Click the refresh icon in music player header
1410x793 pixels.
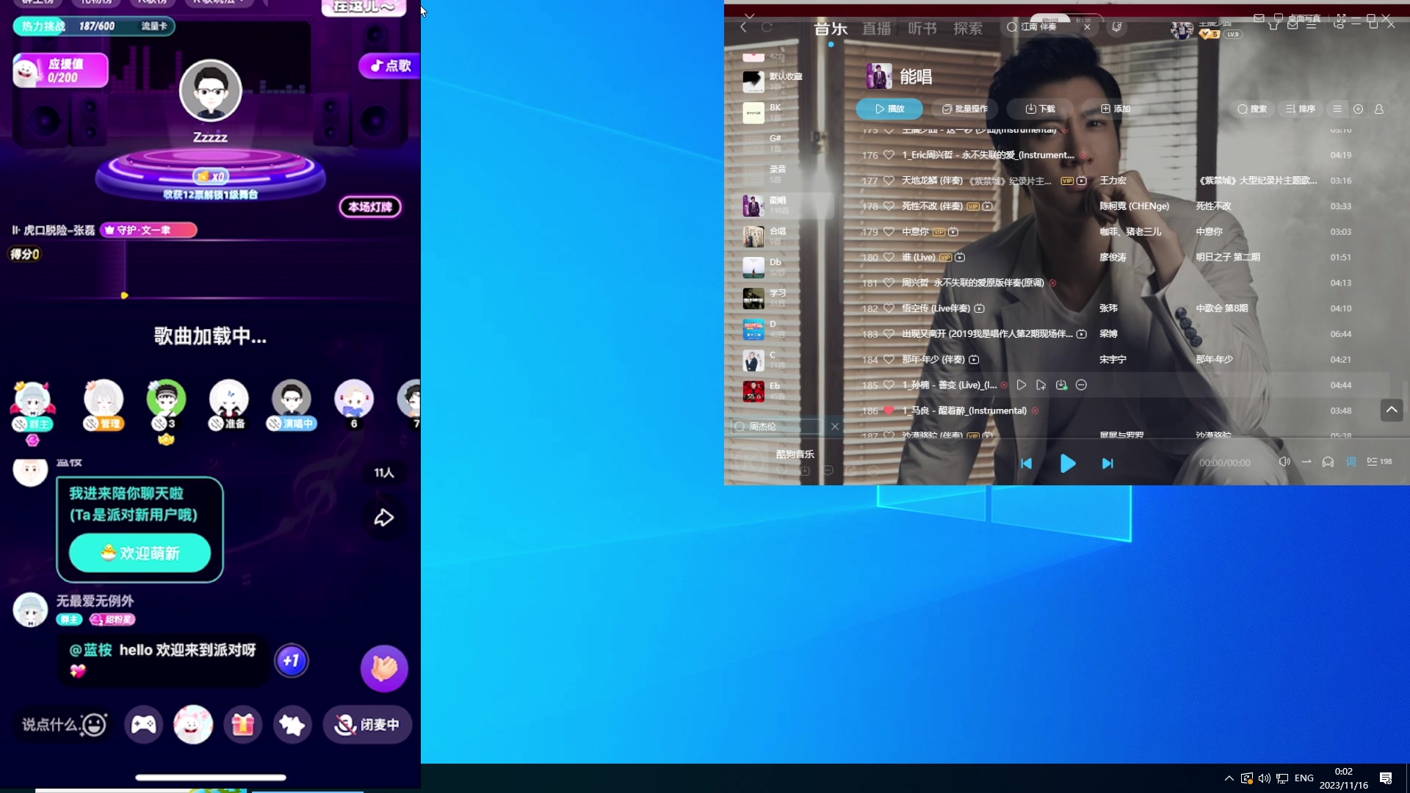click(x=767, y=27)
